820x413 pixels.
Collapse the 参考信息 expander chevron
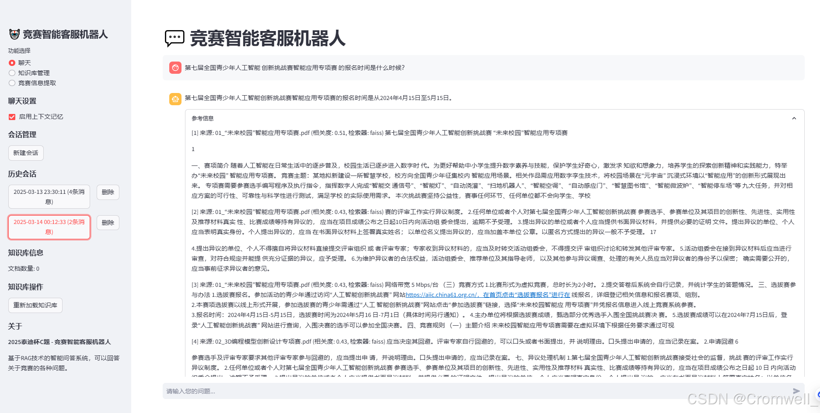point(794,118)
